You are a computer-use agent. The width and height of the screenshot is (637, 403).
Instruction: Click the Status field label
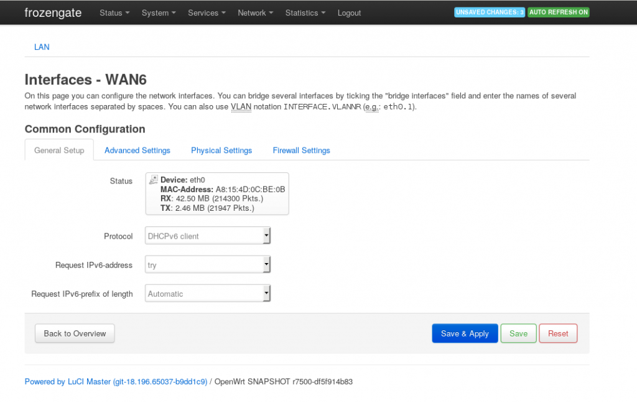click(121, 181)
